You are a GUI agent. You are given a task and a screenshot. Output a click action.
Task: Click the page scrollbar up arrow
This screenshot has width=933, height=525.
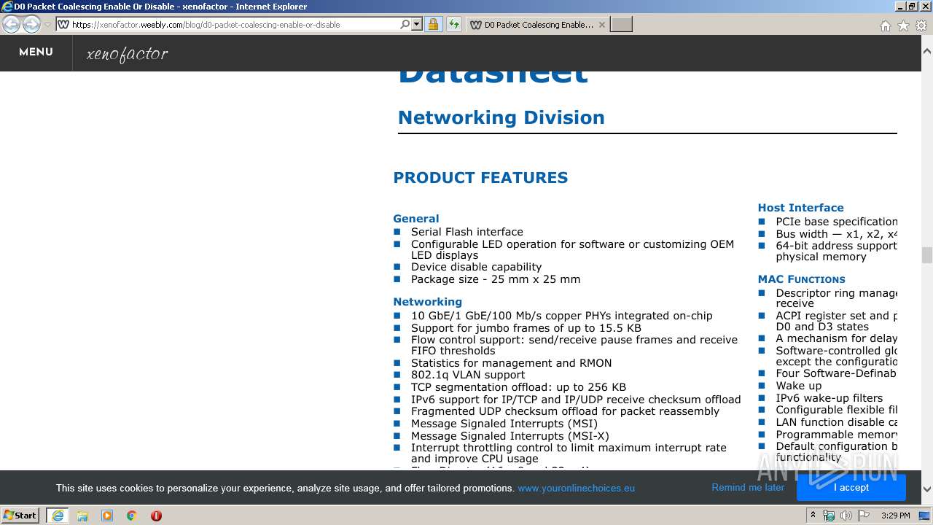(x=927, y=52)
